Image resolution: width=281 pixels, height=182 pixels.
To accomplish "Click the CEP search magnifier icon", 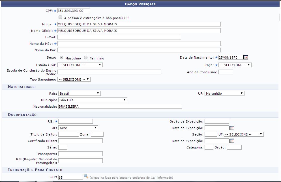I will point(86,177).
